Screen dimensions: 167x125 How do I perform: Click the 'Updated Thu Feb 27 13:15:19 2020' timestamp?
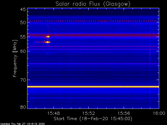[22, 124]
